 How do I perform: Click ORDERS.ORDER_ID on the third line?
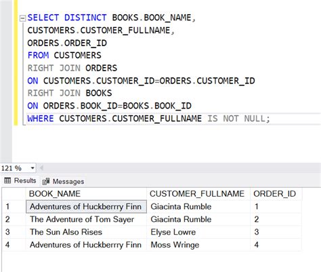point(67,43)
